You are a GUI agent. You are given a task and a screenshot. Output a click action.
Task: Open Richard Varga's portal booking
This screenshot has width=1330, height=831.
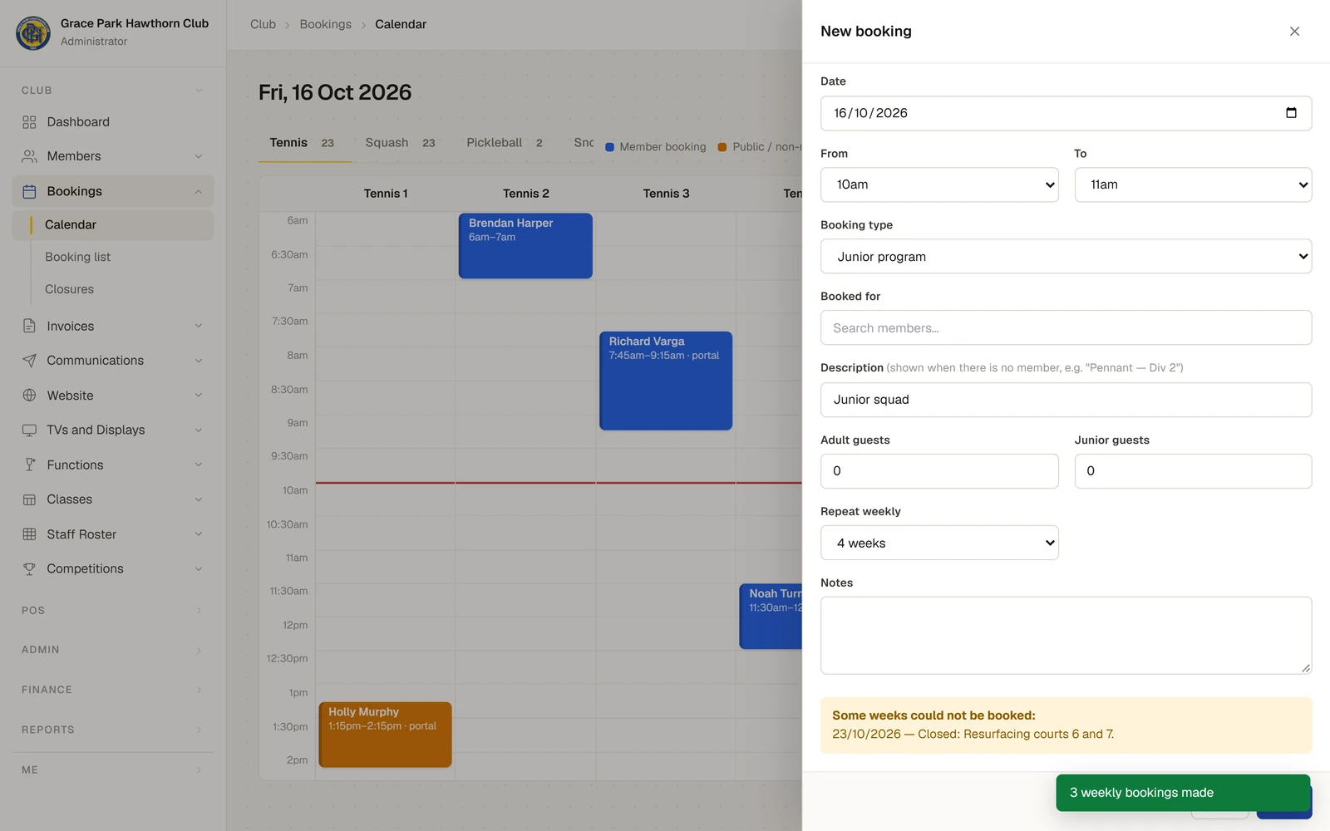click(666, 381)
